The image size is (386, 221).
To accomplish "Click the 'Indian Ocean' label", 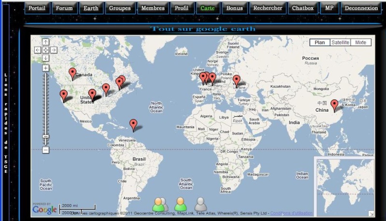I will pyautogui.click(x=302, y=175).
